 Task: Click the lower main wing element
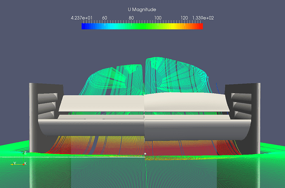pyautogui.click(x=145, y=129)
